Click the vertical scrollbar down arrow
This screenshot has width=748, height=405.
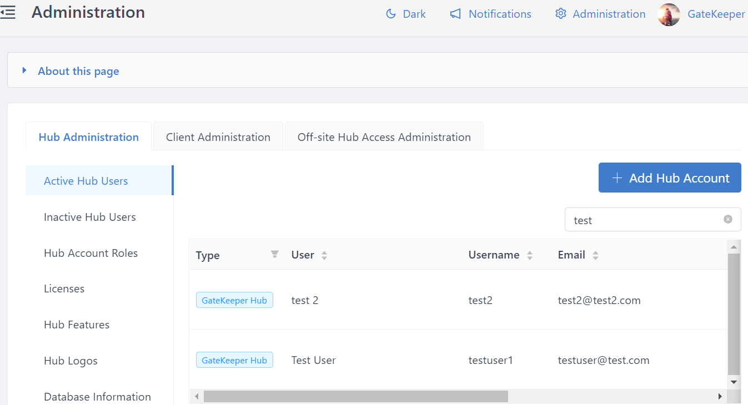point(734,382)
